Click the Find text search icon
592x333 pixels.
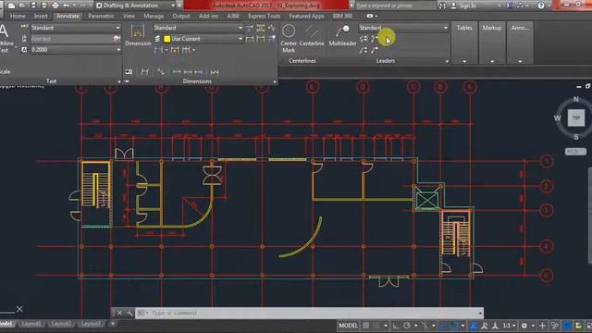click(117, 39)
